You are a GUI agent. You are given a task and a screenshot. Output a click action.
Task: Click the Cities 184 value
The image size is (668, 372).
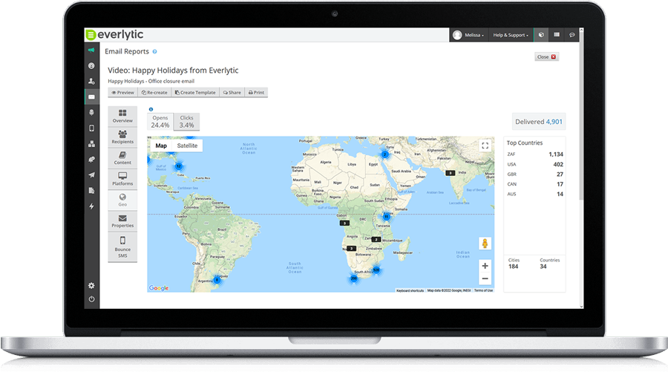(x=514, y=267)
